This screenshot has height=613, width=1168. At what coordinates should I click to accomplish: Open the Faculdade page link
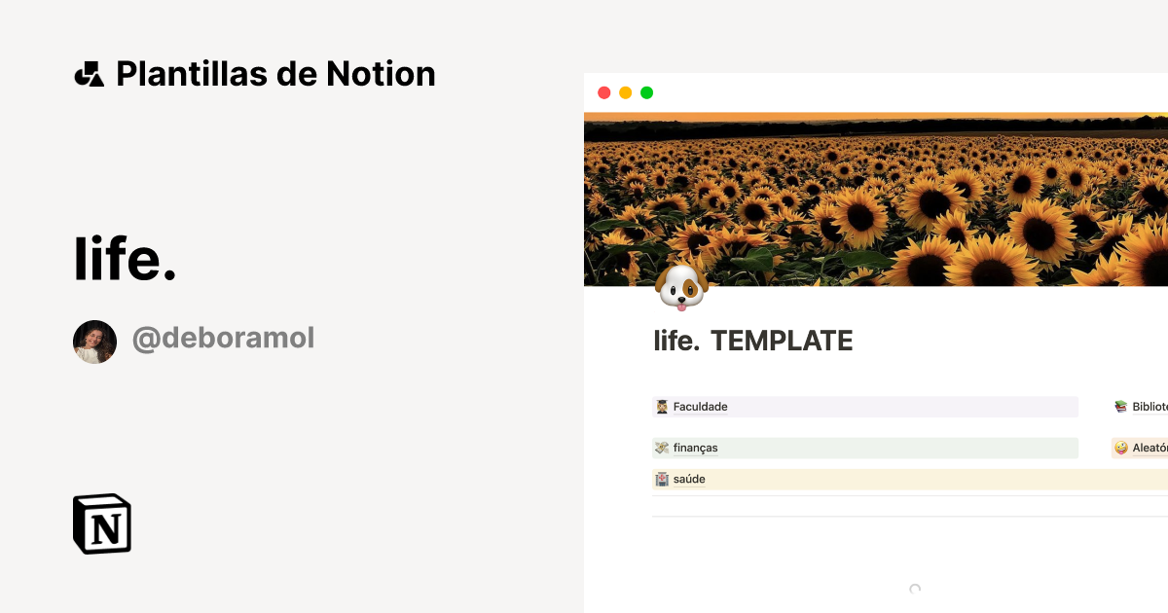coord(699,406)
